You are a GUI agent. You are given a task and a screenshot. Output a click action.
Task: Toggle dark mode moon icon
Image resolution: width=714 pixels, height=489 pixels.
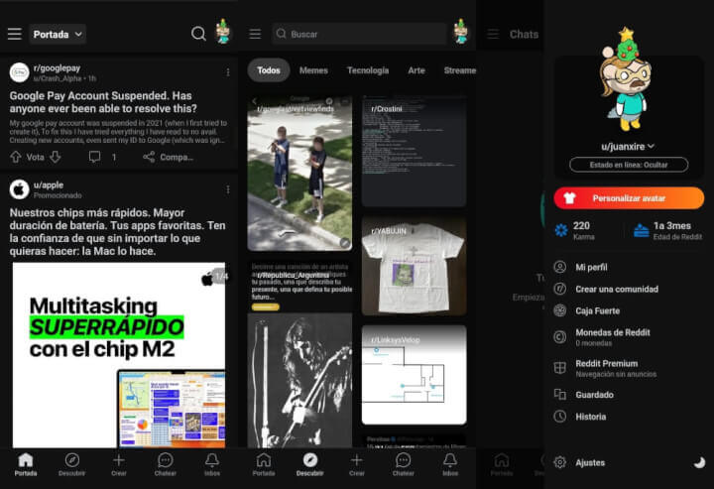(699, 462)
